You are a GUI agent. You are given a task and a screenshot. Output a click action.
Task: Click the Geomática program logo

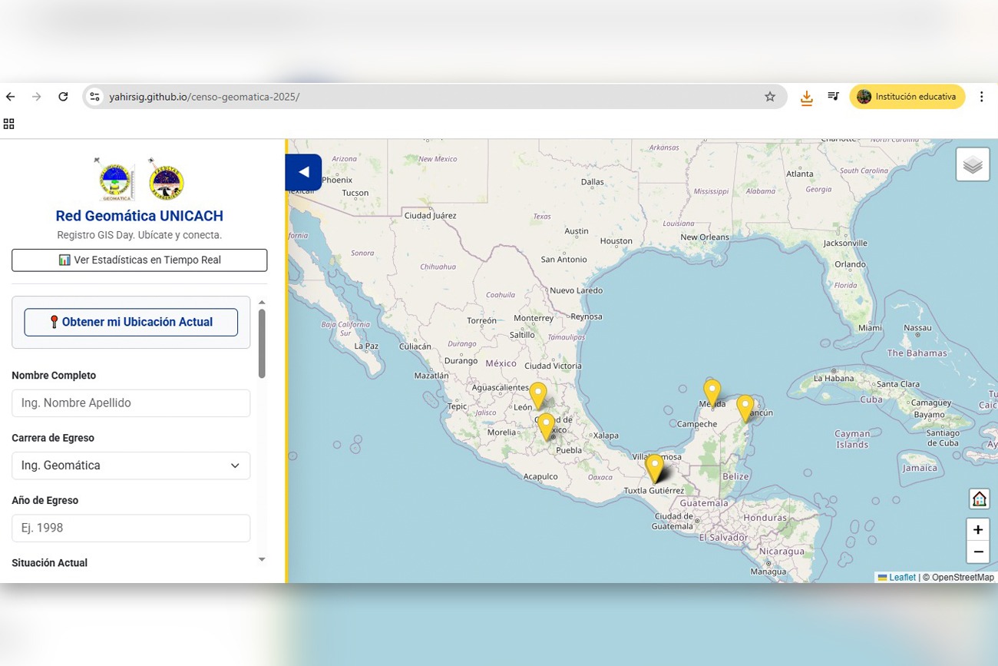114,181
